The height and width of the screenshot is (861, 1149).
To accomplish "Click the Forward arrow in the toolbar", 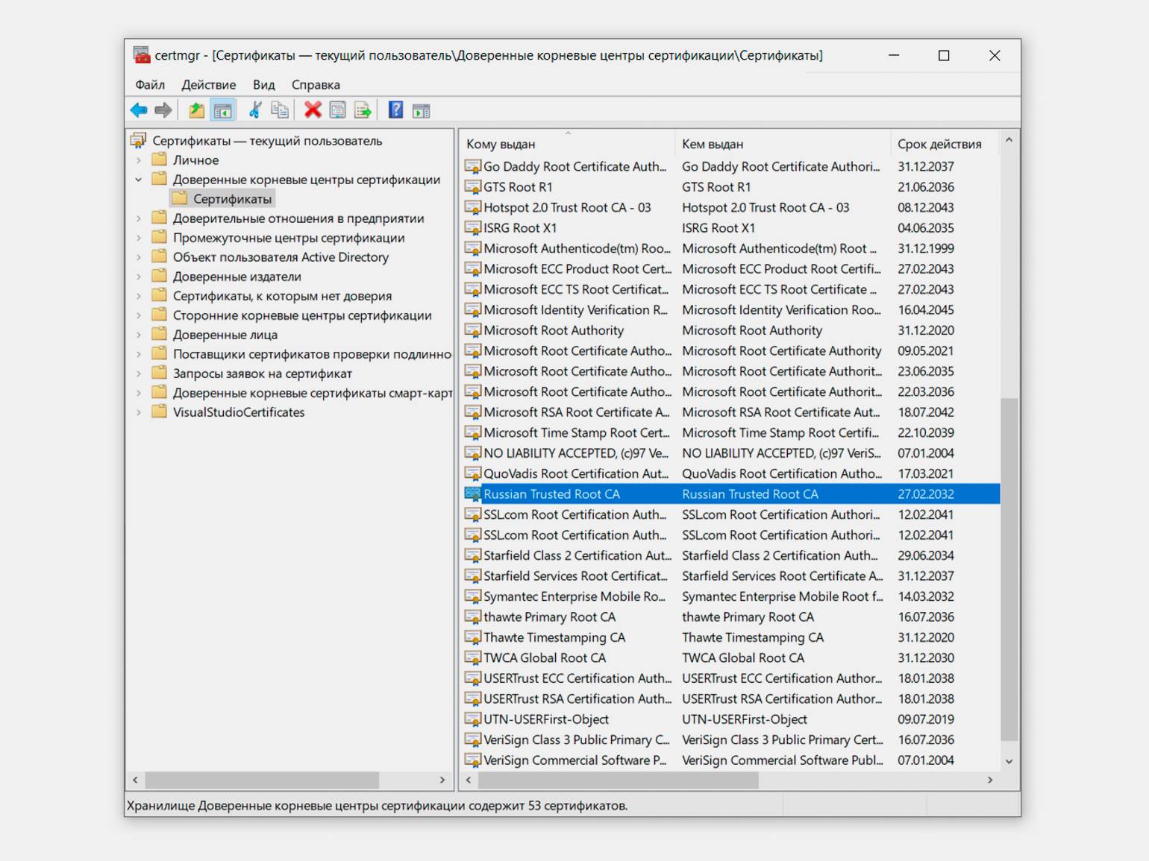I will (163, 110).
